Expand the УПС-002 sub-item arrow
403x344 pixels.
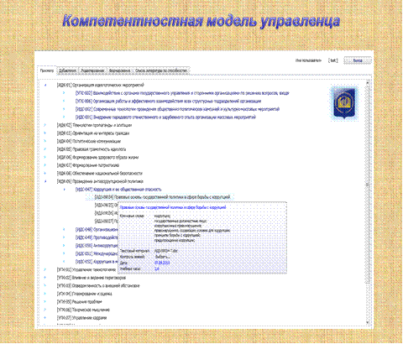[x=64, y=93]
